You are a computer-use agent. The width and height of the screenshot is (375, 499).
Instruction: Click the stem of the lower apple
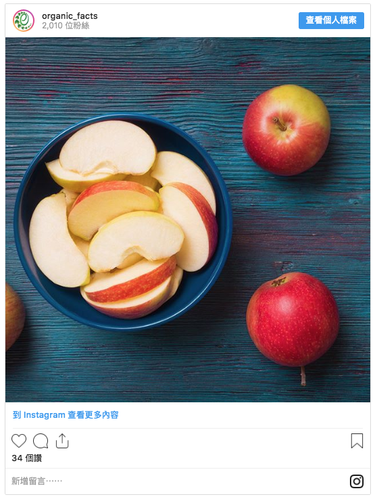(303, 375)
